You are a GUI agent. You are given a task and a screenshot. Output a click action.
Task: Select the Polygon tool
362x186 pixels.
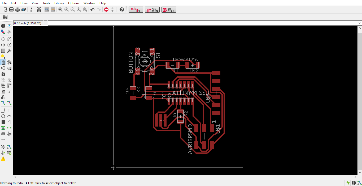[x=9, y=122]
